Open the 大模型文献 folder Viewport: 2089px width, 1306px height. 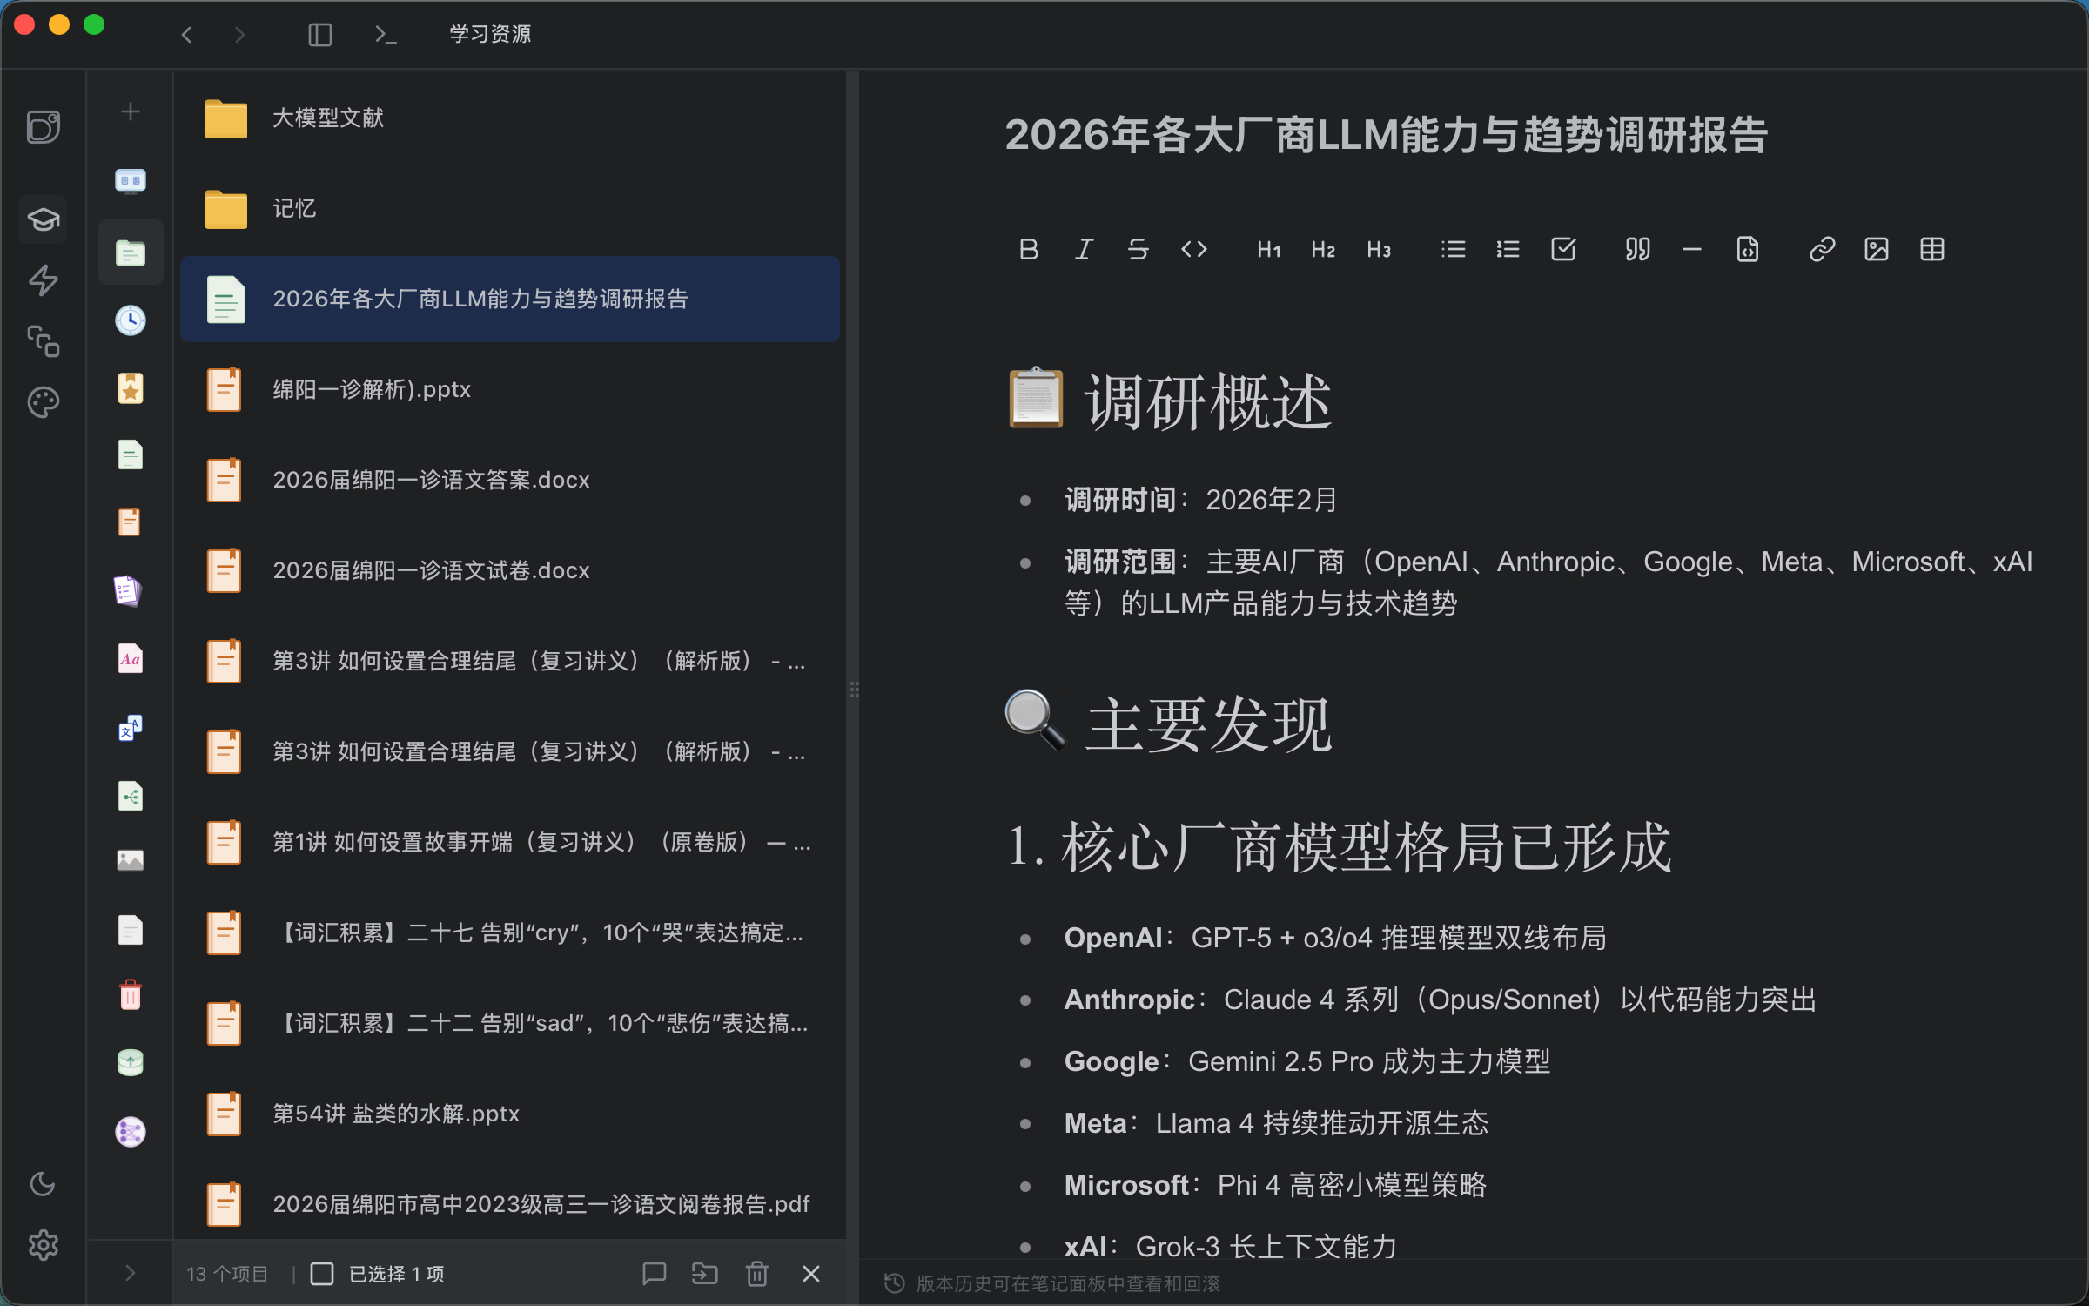(510, 118)
